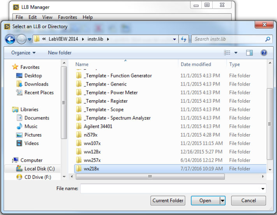Open the Downloads favorites folder
The width and height of the screenshot is (277, 215).
(36, 84)
